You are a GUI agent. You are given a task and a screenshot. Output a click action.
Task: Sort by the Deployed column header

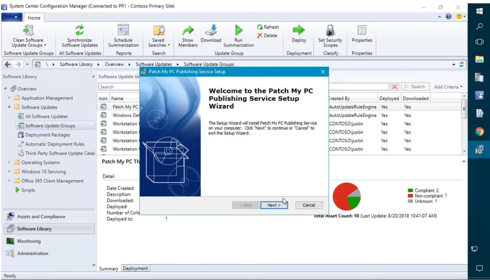(389, 98)
